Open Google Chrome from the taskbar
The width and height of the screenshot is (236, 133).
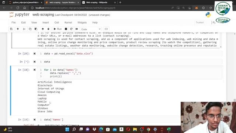click(148, 129)
